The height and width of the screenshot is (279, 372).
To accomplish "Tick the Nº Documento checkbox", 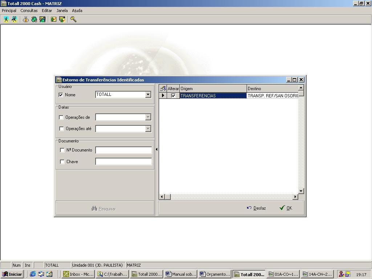I will [62, 150].
